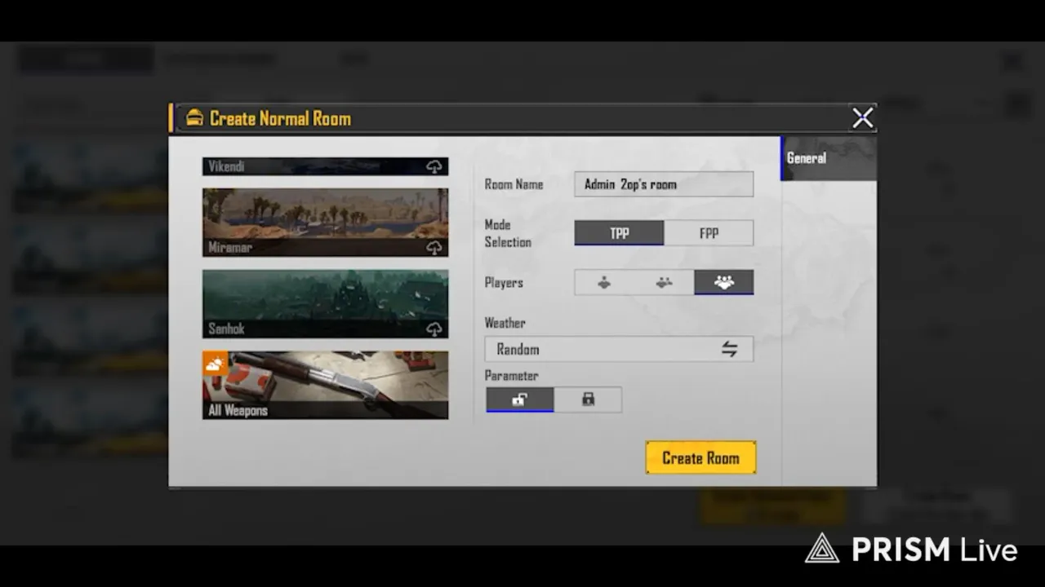Select duo player mode icon
The width and height of the screenshot is (1045, 587).
point(665,282)
